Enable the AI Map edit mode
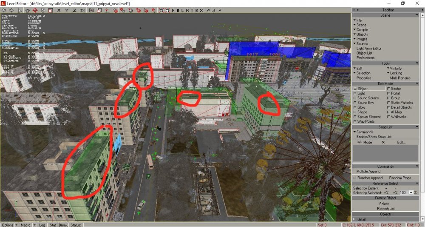425x227 pixels. (388, 112)
